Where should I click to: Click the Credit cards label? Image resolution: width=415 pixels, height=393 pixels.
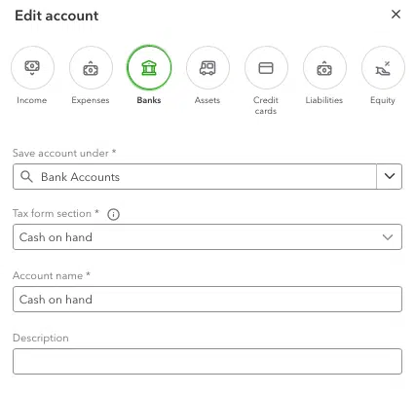point(266,105)
